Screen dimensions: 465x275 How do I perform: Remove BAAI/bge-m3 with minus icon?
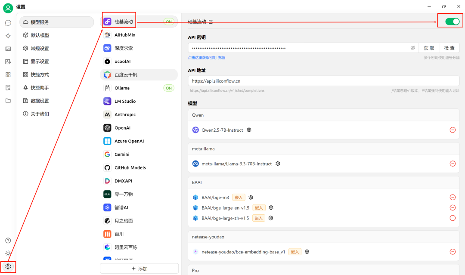click(453, 198)
